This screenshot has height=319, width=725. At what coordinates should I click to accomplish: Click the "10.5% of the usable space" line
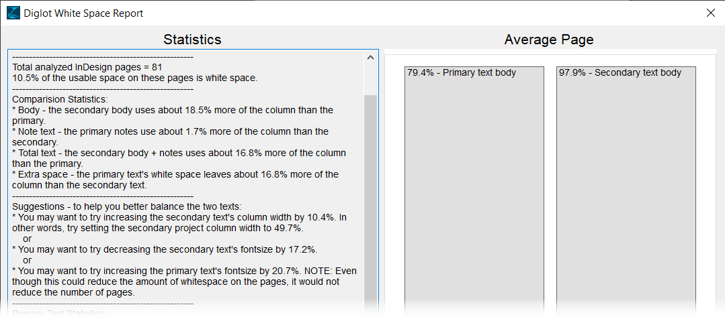pos(134,78)
